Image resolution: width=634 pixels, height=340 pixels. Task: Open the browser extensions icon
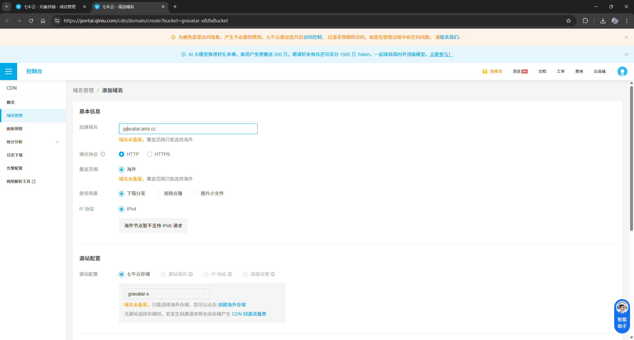585,21
